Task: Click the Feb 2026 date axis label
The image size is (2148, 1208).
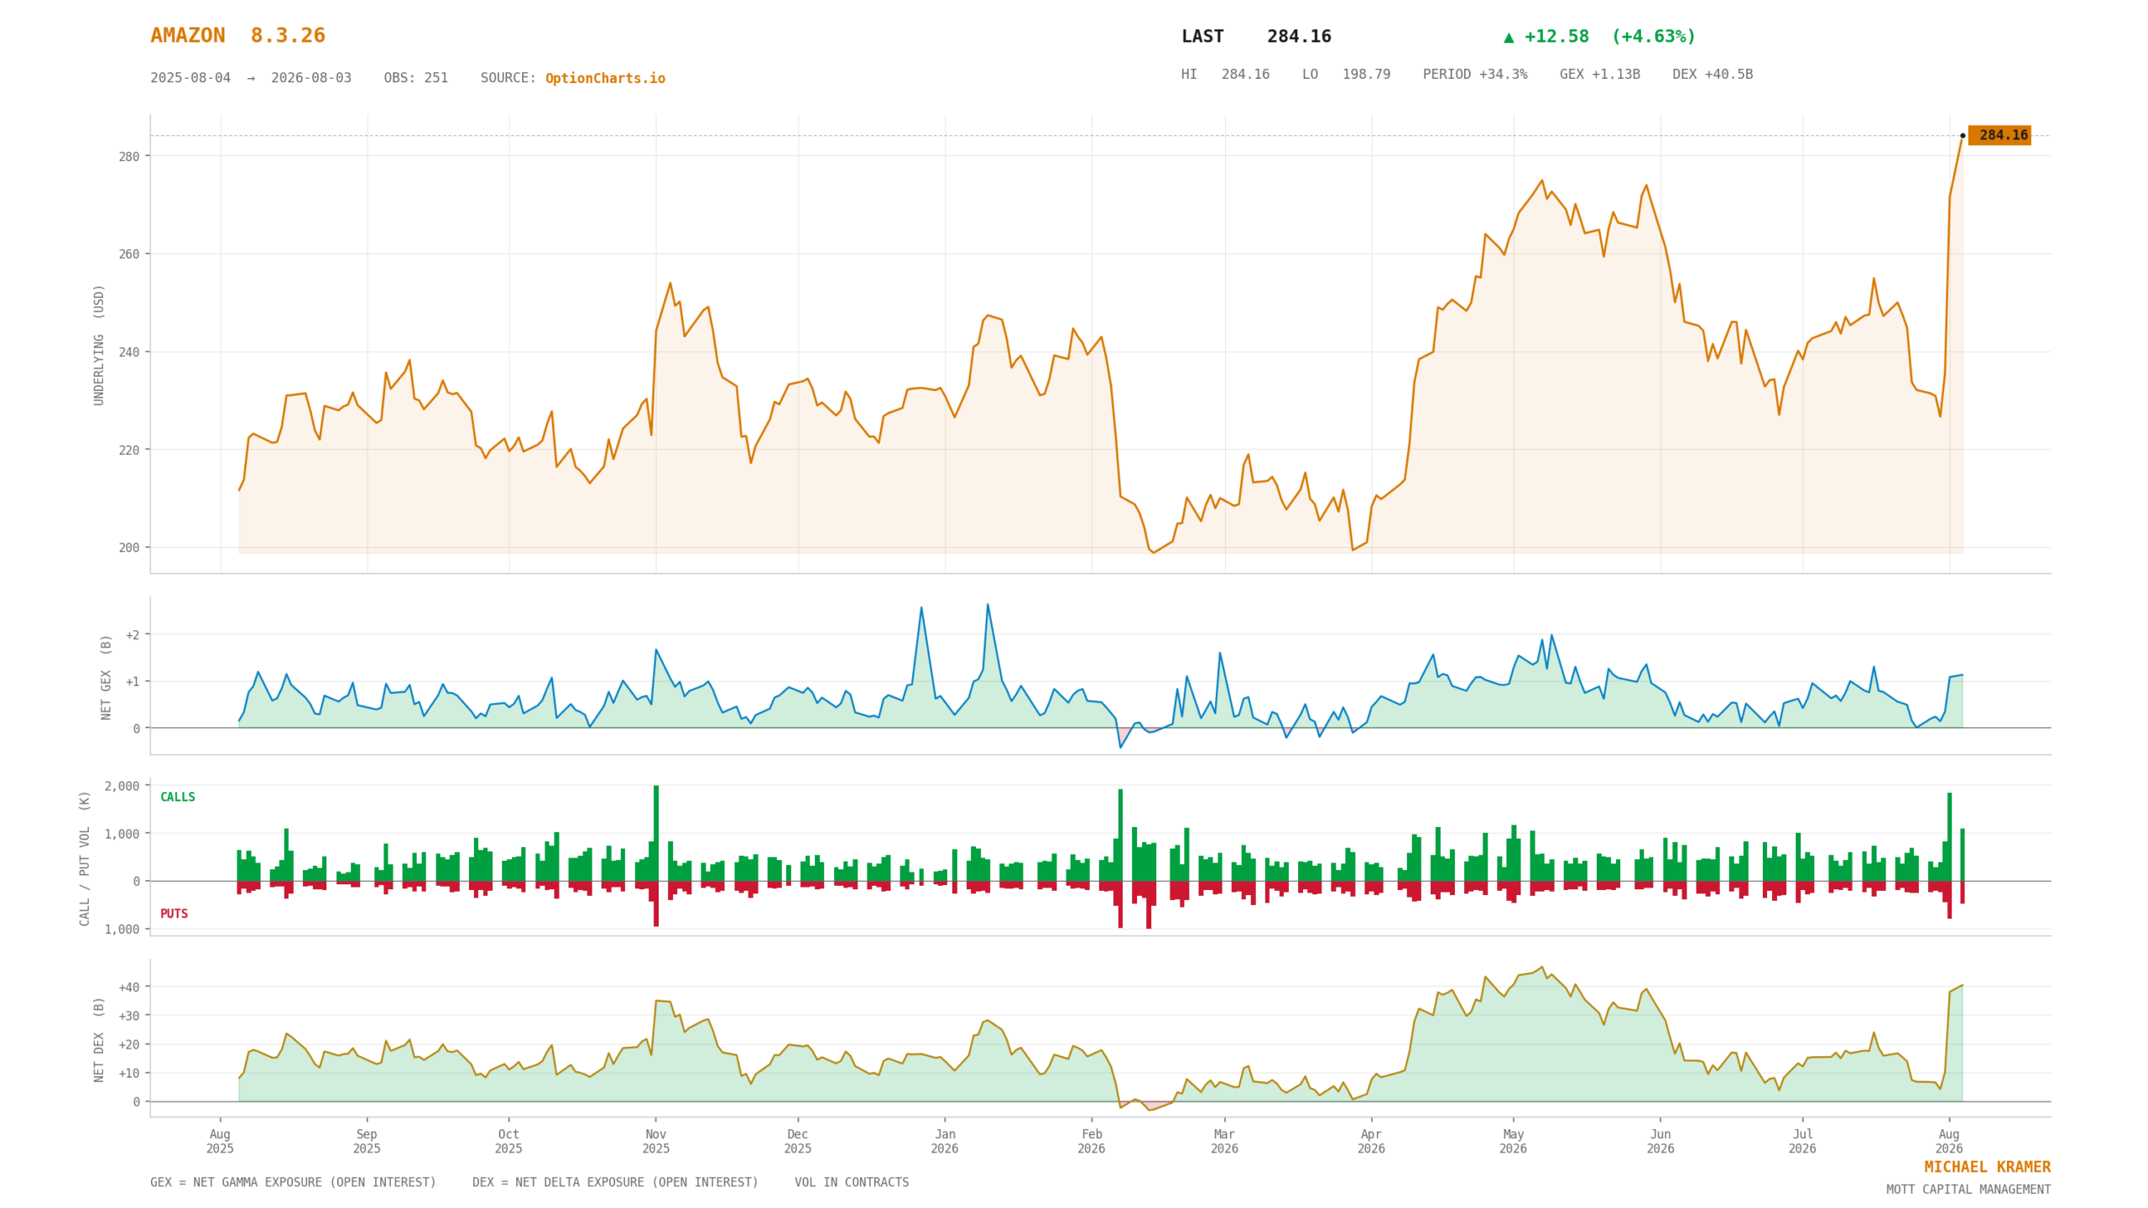Action: click(1092, 1142)
